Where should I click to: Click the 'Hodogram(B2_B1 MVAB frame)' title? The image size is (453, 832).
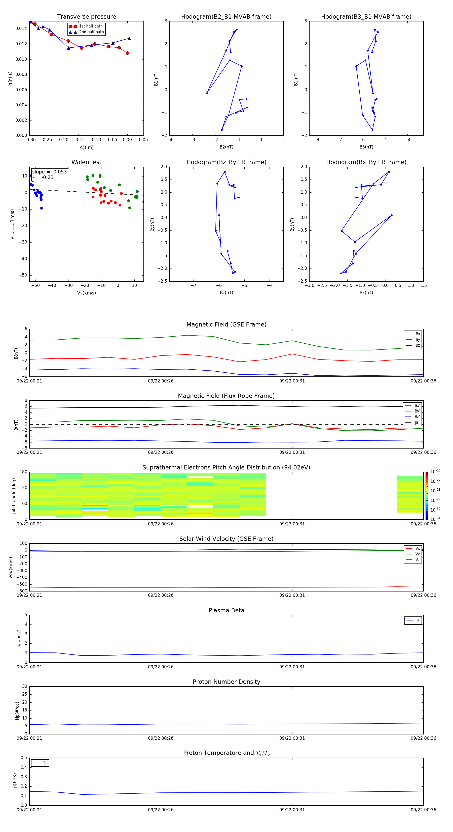pyautogui.click(x=226, y=17)
